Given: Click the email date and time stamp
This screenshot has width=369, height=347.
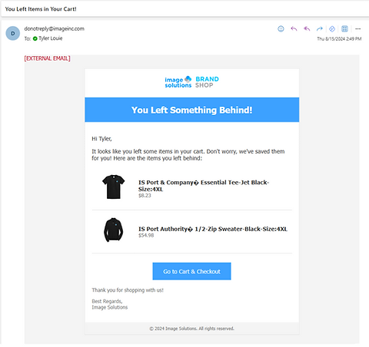Looking at the screenshot, I should pos(339,38).
